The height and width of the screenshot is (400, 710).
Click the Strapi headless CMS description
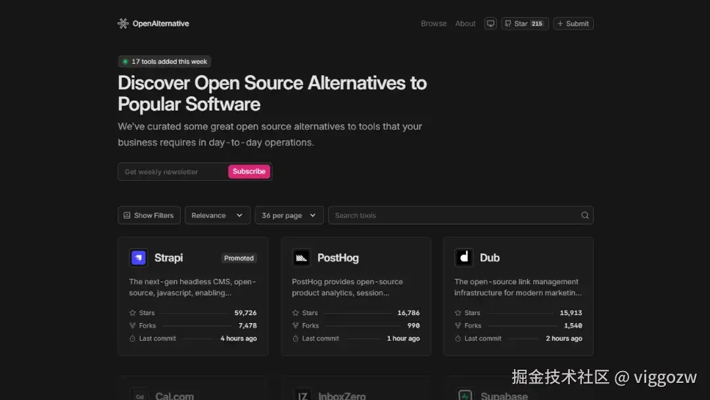tap(193, 287)
